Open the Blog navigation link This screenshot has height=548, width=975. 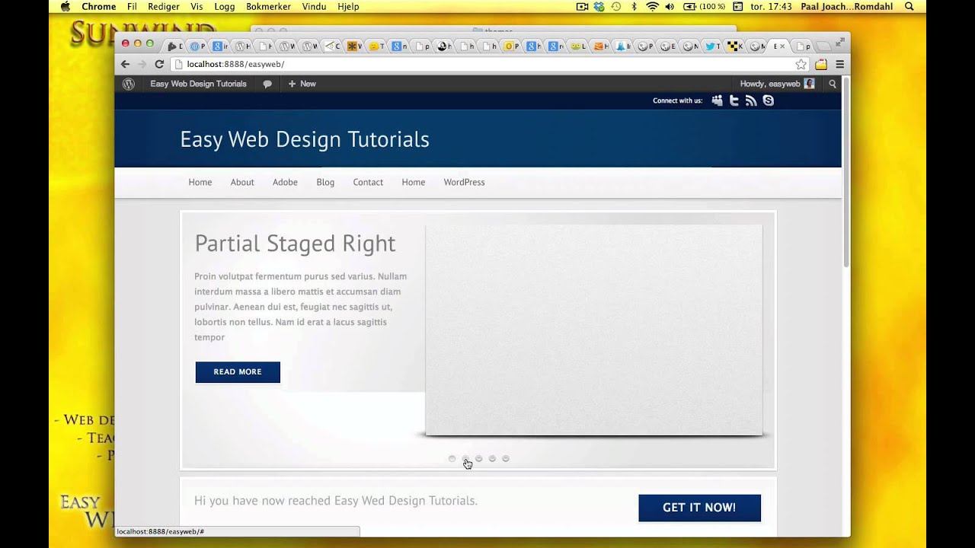point(325,182)
